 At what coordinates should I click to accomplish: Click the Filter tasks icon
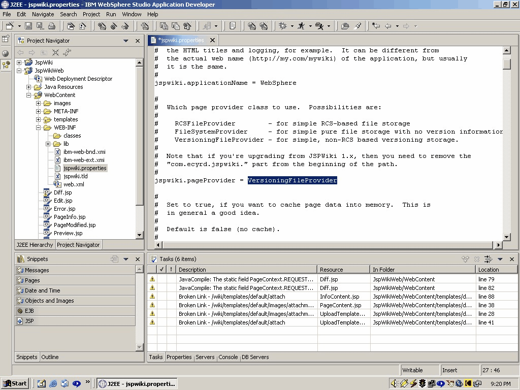pos(488,259)
